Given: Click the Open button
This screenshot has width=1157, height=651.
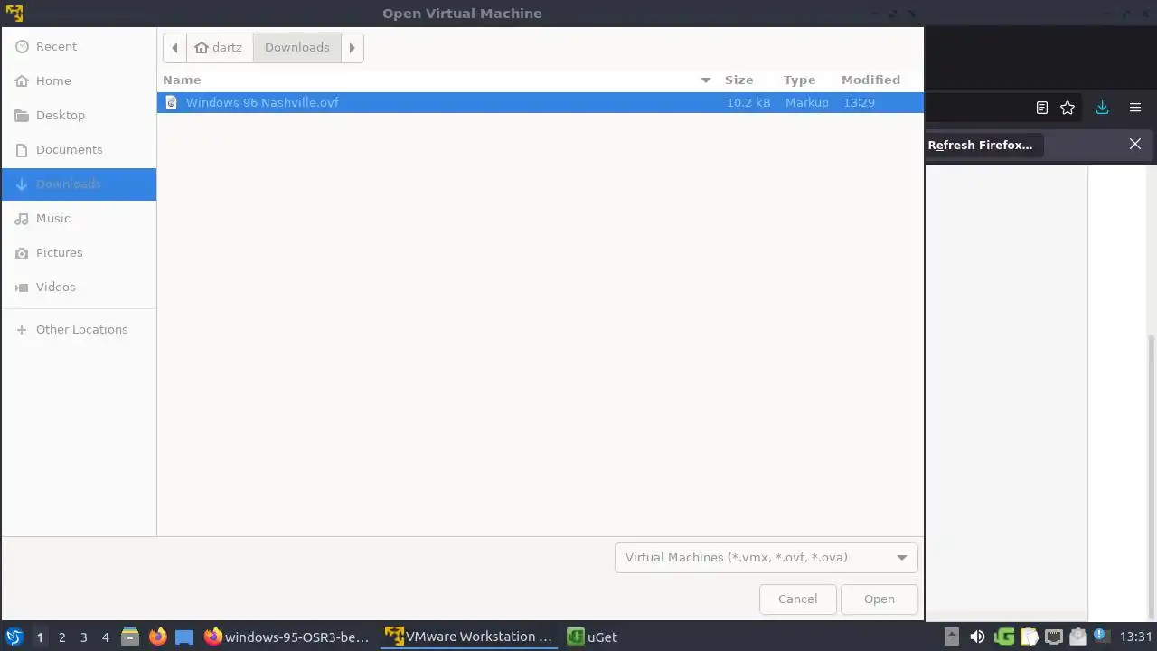Looking at the screenshot, I should pyautogui.click(x=879, y=599).
